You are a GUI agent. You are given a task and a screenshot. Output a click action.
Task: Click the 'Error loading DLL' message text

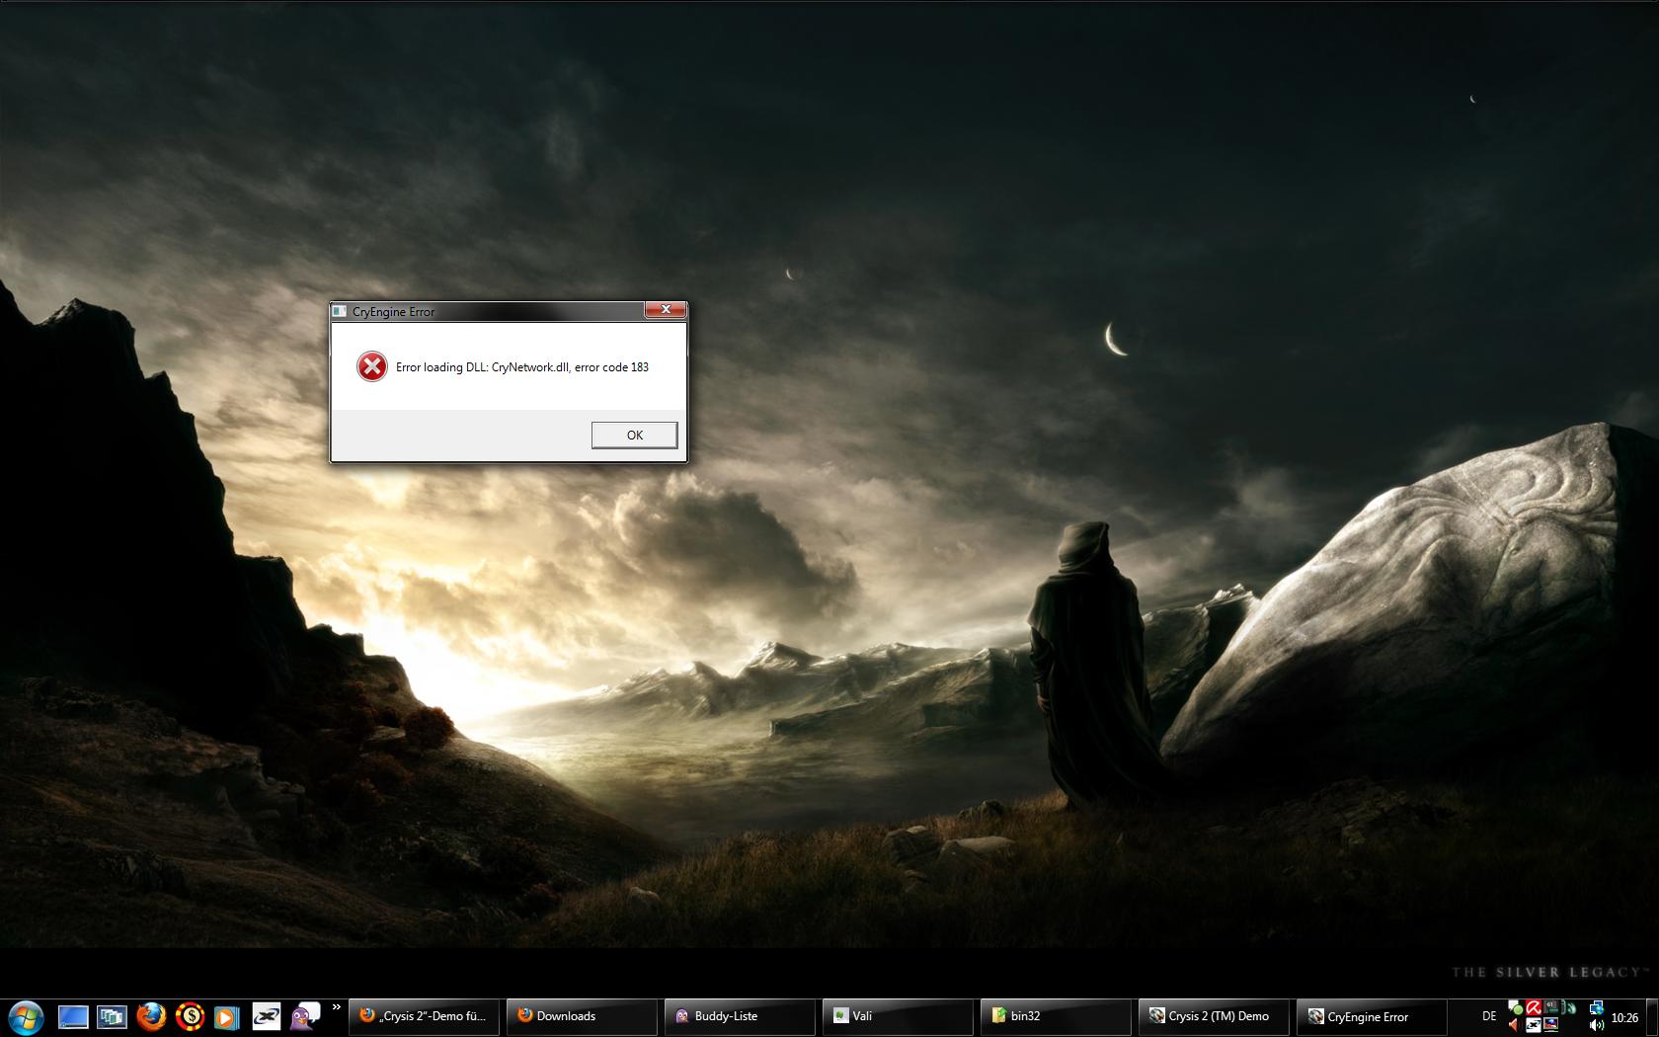(522, 367)
